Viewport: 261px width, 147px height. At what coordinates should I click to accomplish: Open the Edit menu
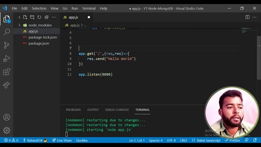click(24, 8)
